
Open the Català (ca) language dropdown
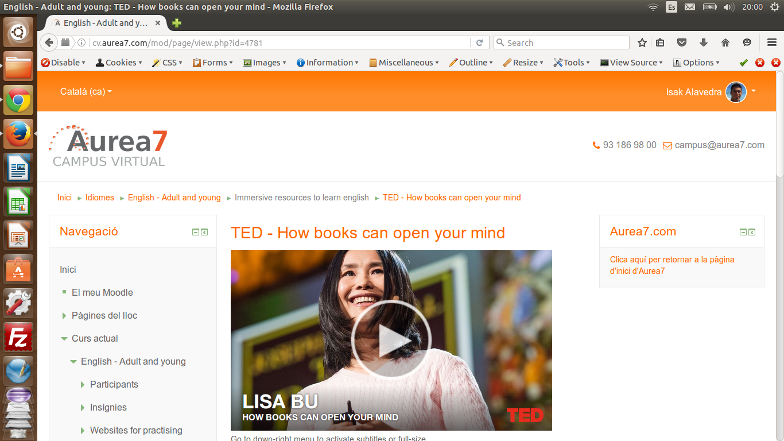tap(86, 92)
